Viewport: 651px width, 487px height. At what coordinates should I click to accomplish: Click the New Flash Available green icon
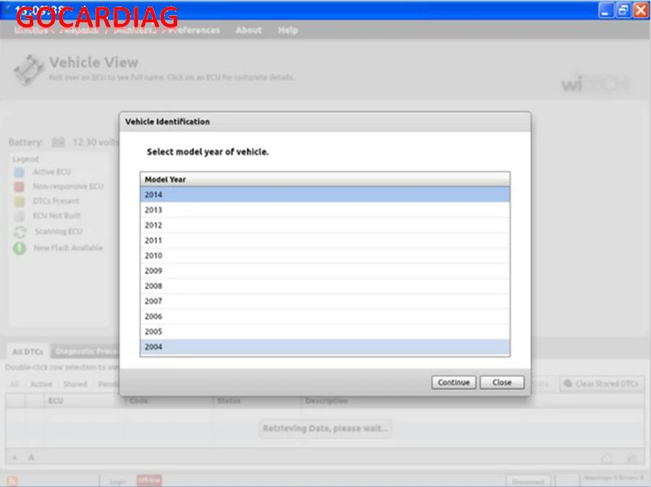tap(20, 248)
